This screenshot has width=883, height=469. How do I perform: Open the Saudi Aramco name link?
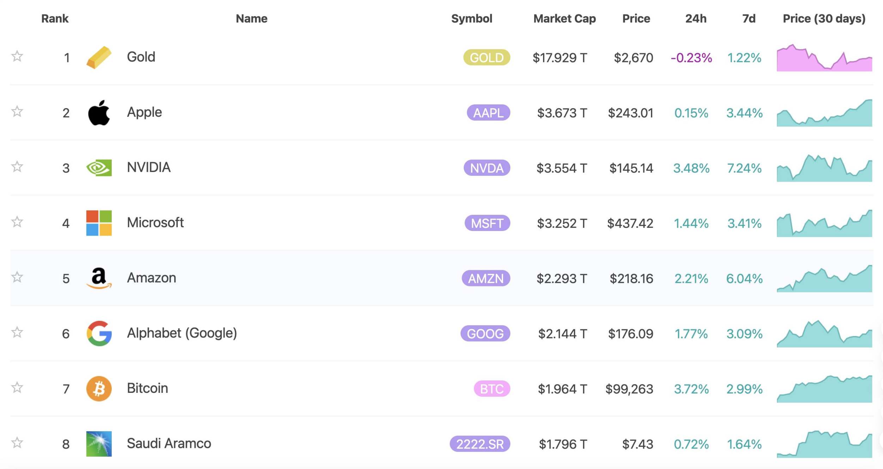click(169, 443)
